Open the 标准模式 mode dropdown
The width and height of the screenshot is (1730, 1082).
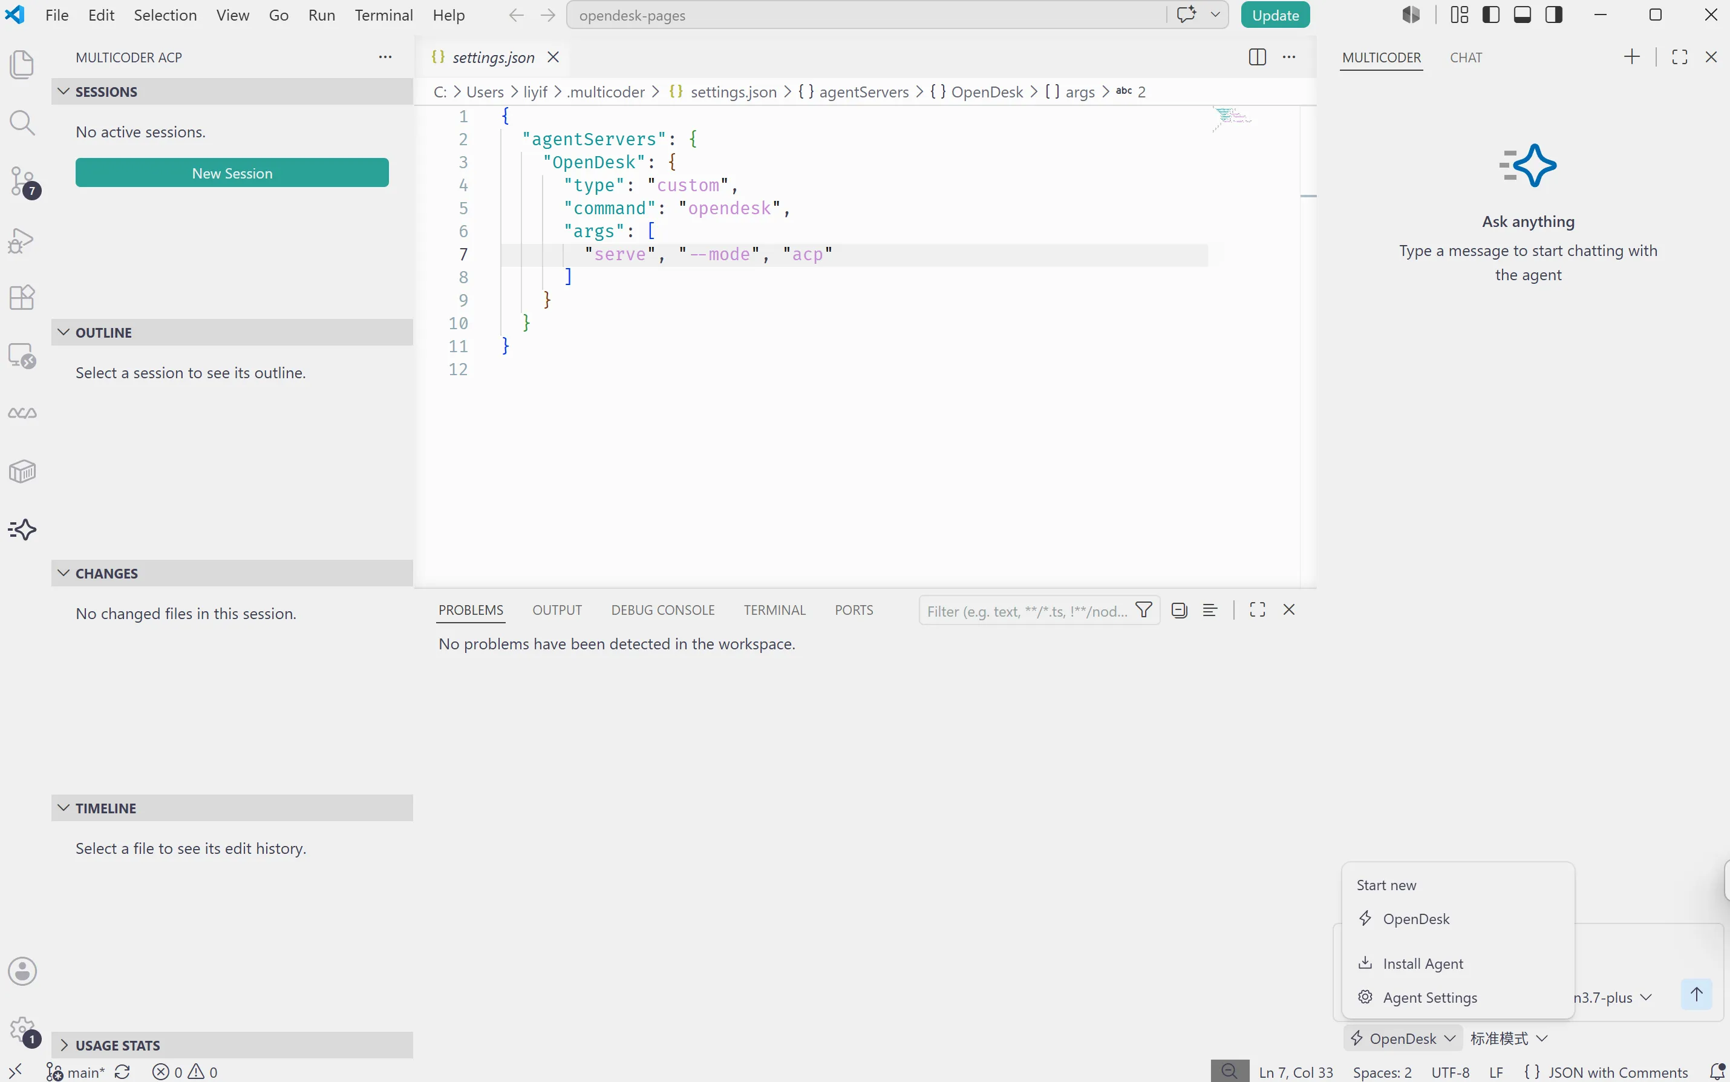point(1509,1038)
